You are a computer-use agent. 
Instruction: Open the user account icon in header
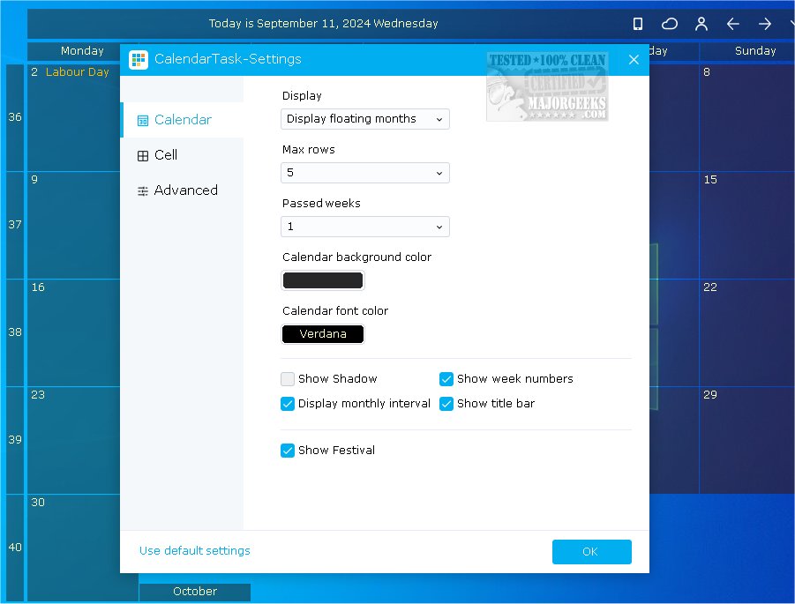pos(701,24)
